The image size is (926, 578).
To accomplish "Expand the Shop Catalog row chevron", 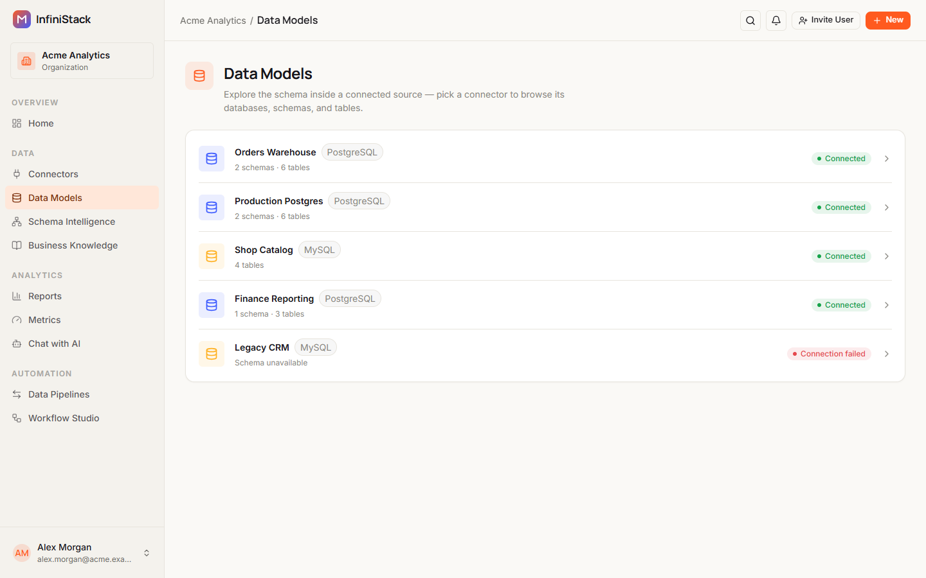I will (x=887, y=256).
